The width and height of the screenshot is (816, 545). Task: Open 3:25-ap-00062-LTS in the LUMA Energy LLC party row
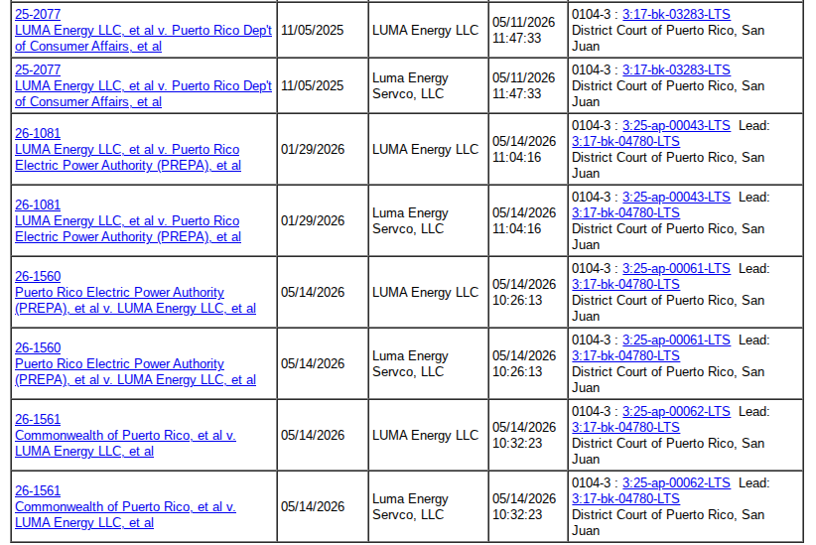pyautogui.click(x=676, y=411)
